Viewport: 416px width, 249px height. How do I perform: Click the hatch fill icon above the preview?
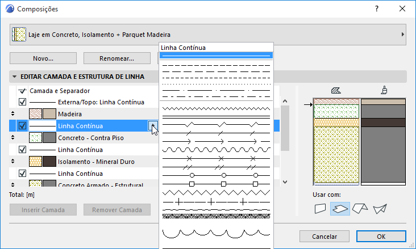(x=335, y=90)
